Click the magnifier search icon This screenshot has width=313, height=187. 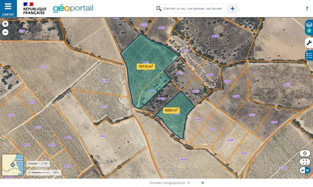[x=159, y=9]
